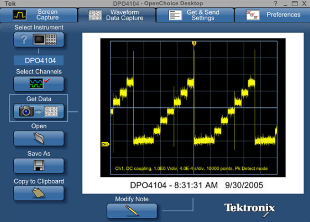Click Get Data camera button
This screenshot has width=310, height=222.
[x=39, y=111]
